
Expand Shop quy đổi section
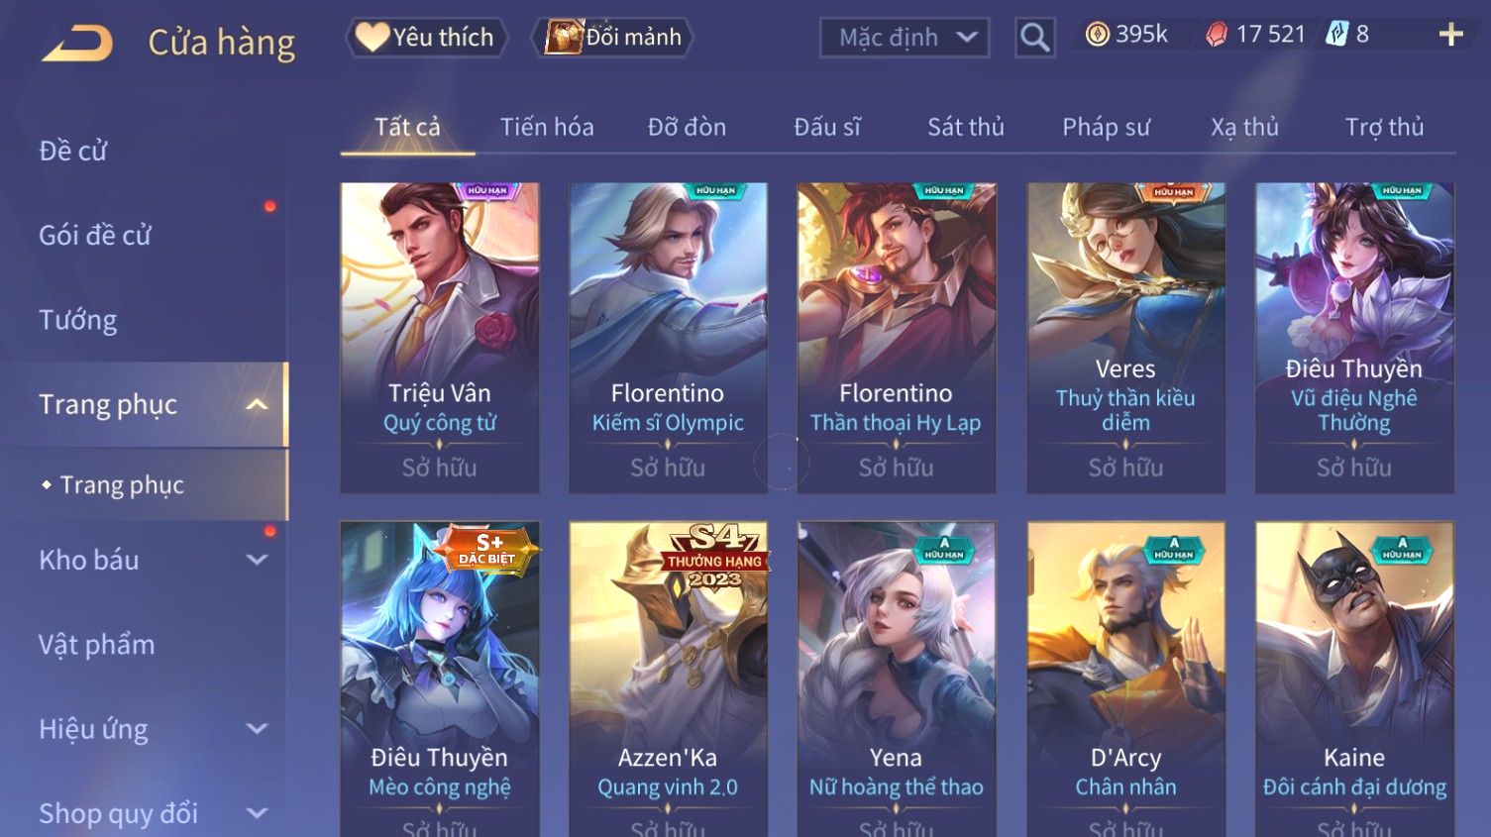[257, 813]
